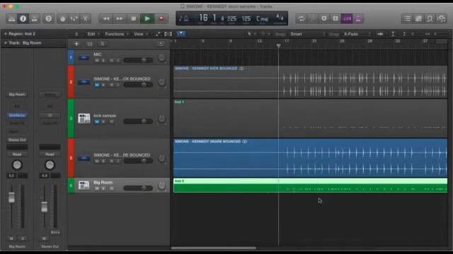Open the secondary command-click tool menu
This screenshot has width=453, height=254.
tap(265, 34)
